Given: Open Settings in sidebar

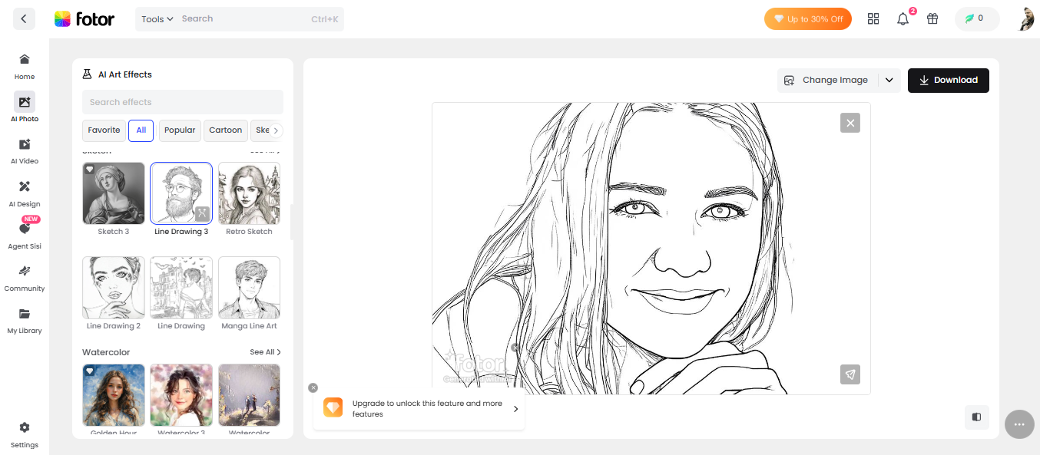Looking at the screenshot, I should (x=25, y=434).
